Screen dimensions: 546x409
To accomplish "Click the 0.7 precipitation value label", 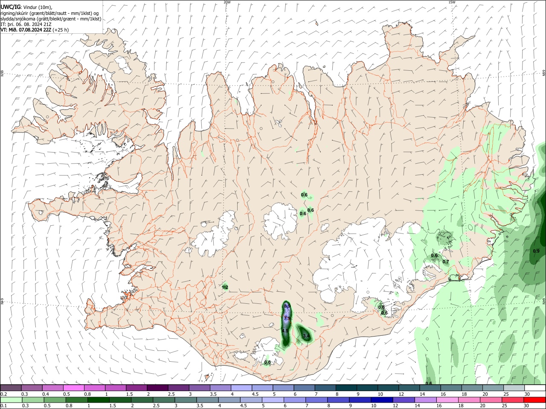I will pyautogui.click(x=446, y=262).
